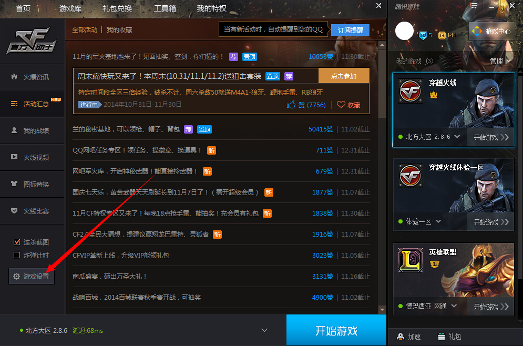Open the 11月CF特权专区 activity row
523x346 pixels.
tap(221, 213)
